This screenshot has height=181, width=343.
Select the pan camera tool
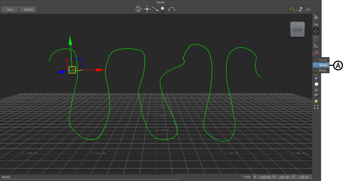click(x=147, y=9)
